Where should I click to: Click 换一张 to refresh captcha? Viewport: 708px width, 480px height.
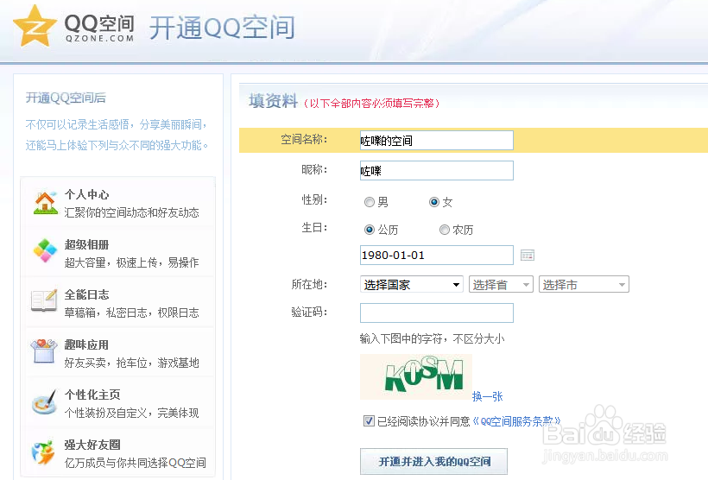tap(487, 396)
